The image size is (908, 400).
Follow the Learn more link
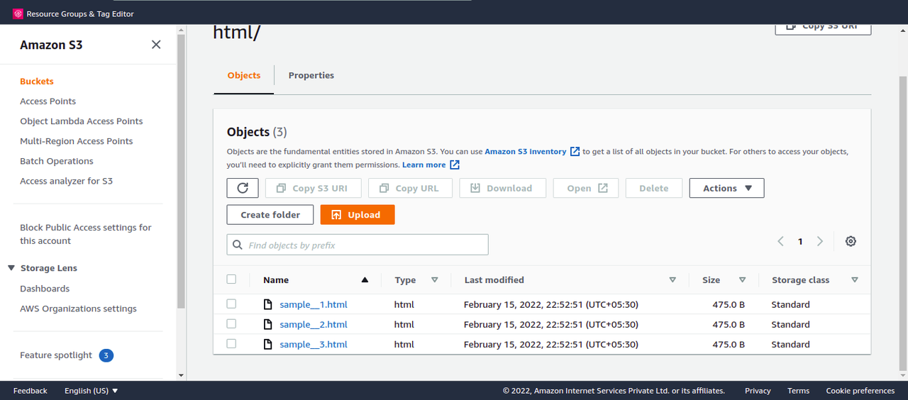[x=424, y=165]
